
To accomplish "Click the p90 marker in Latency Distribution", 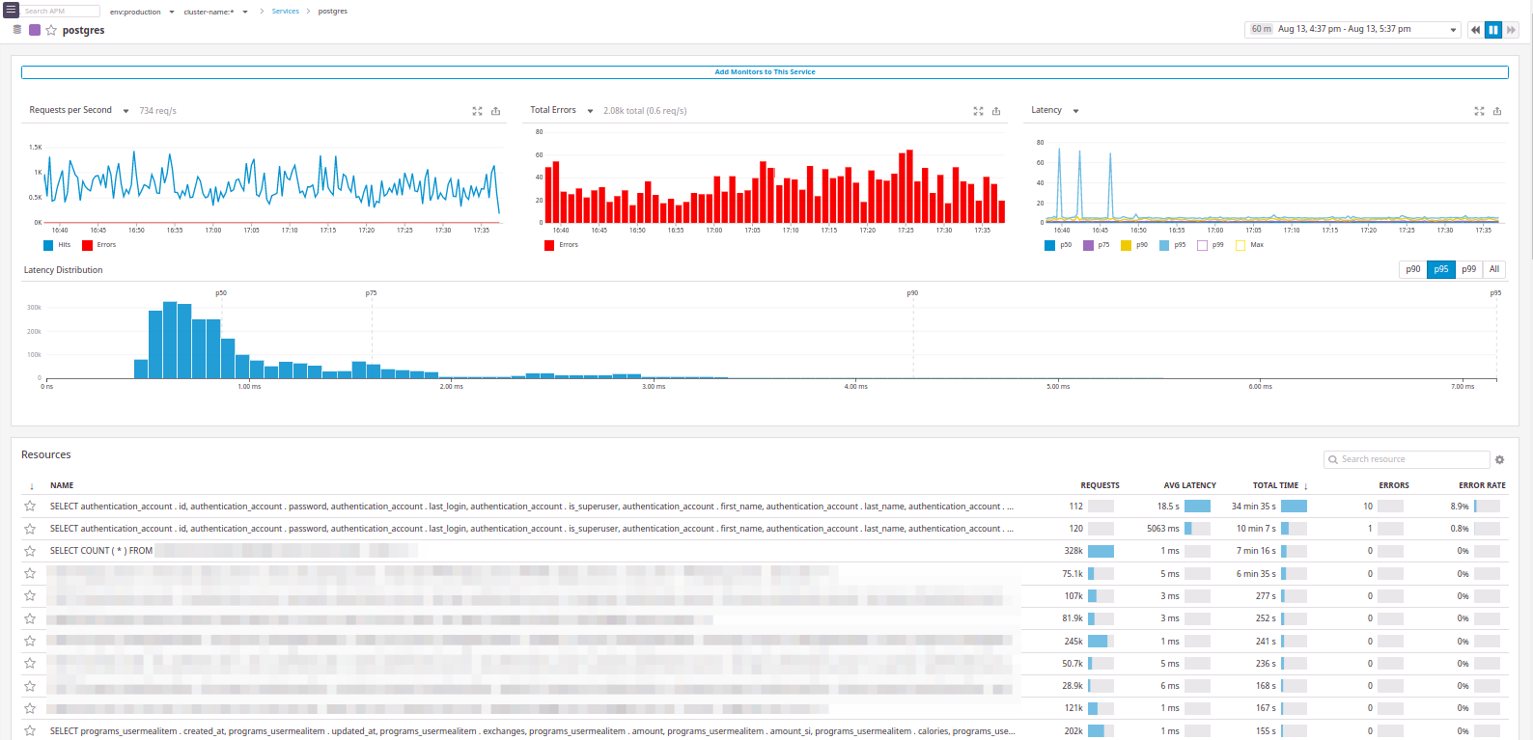I will click(x=912, y=292).
